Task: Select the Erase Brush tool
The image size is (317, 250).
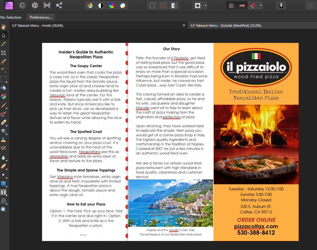Action: (3, 123)
